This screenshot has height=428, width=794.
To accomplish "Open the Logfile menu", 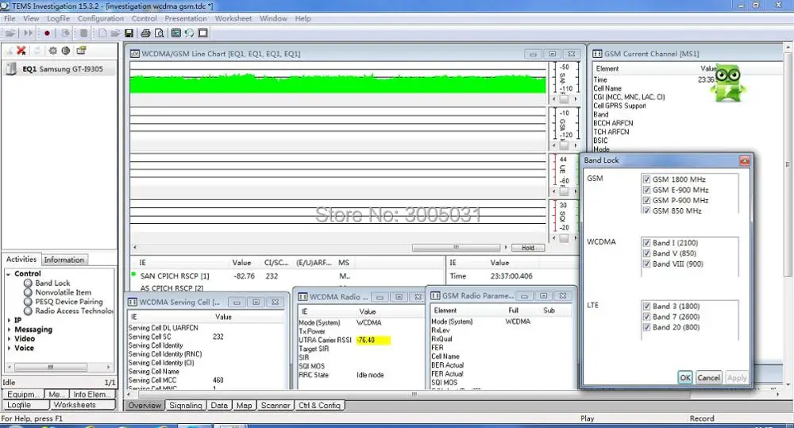I will (58, 19).
